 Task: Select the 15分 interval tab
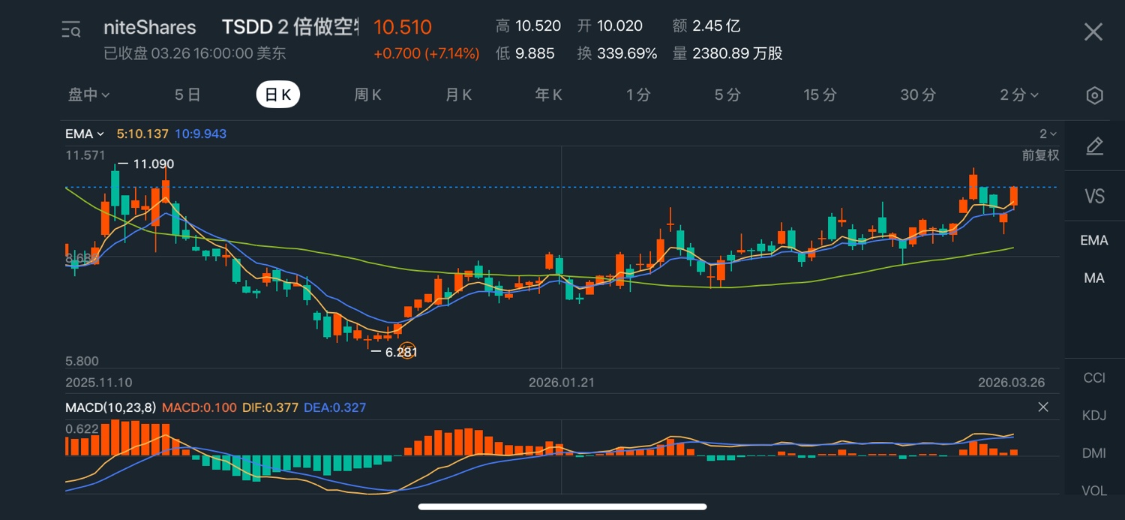pyautogui.click(x=819, y=95)
